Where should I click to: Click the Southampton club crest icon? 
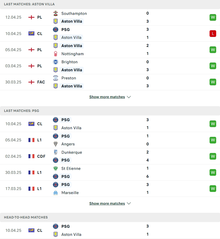(x=56, y=13)
